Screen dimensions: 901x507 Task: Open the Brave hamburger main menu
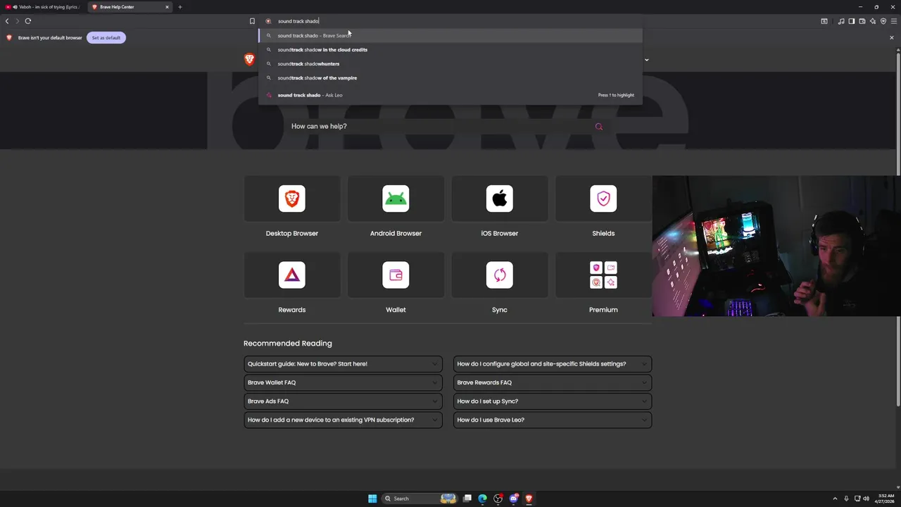coord(894,21)
